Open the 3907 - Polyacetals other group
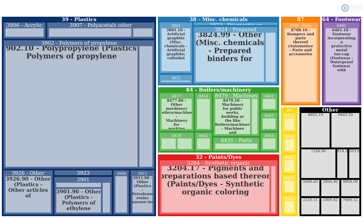 coord(101,25)
